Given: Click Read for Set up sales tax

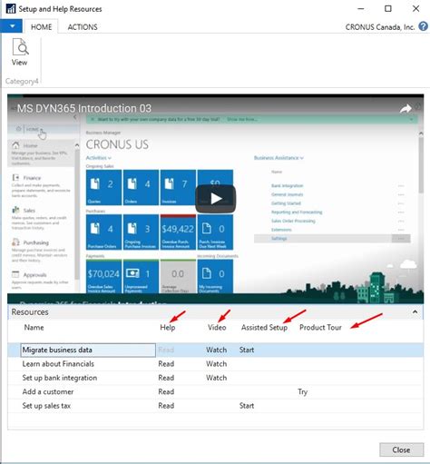Looking at the screenshot, I should (166, 406).
